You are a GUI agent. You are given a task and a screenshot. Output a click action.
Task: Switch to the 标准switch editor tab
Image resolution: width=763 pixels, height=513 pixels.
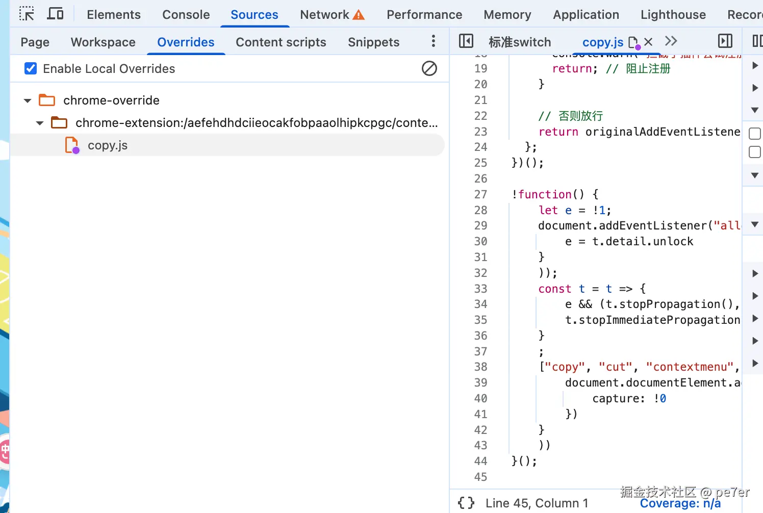pyautogui.click(x=520, y=42)
